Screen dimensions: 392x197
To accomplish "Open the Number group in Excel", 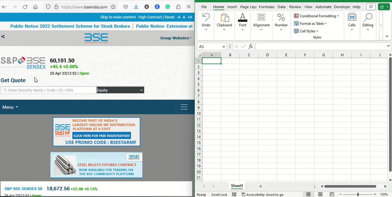I will pyautogui.click(x=281, y=22).
